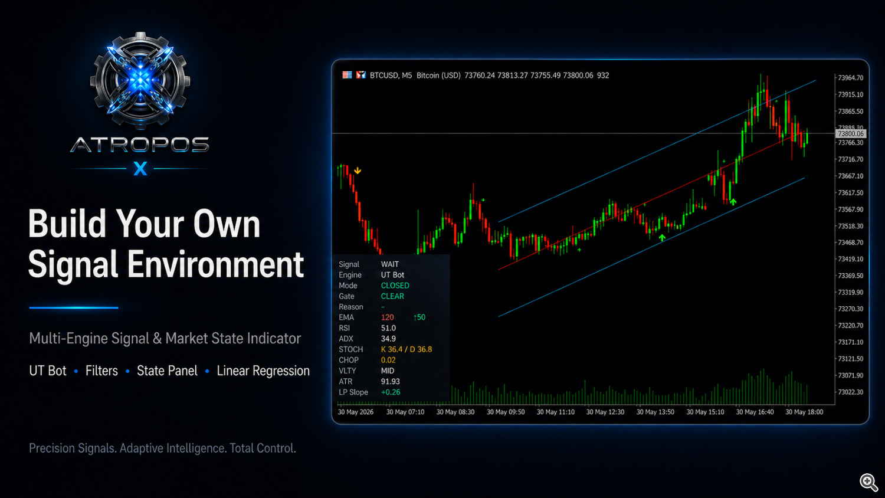Click the green up-arrow signal above 13:50

pos(662,238)
